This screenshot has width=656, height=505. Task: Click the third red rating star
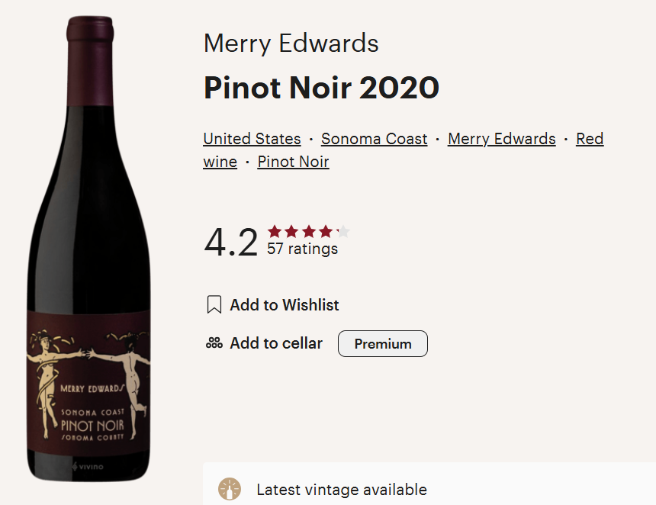(x=309, y=231)
